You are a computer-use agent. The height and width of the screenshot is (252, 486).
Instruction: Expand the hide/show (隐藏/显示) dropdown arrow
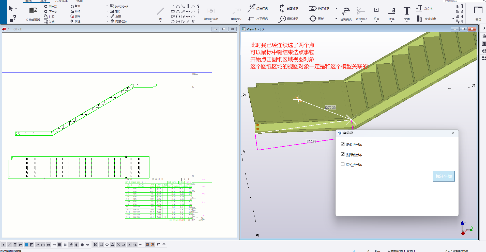coord(148,21)
